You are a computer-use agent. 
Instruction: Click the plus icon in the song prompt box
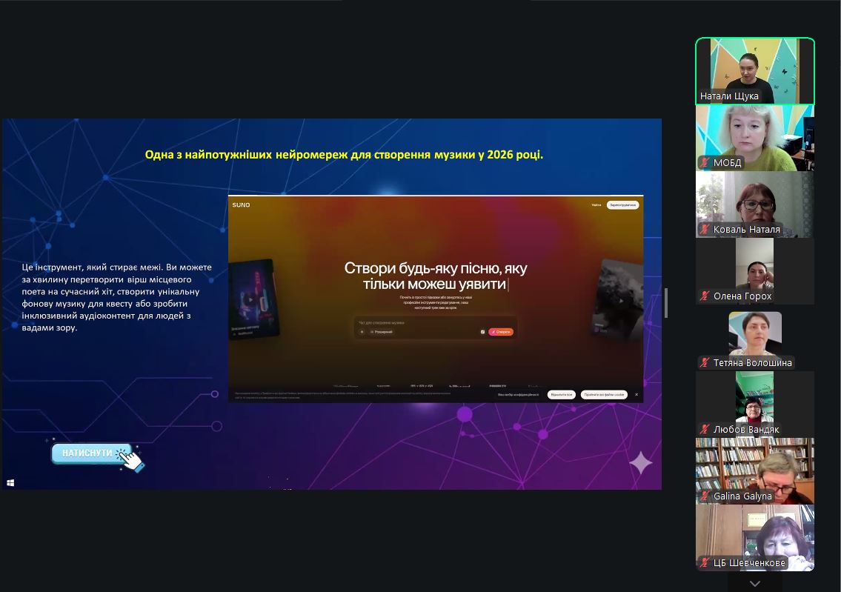coord(362,332)
